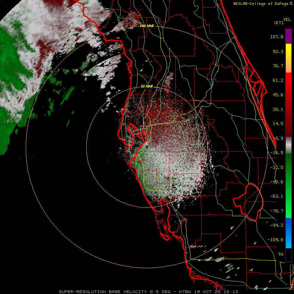The width and height of the screenshot is (294, 294).
Task: Click the 61.2 velocity scale value
Action: 278,80
